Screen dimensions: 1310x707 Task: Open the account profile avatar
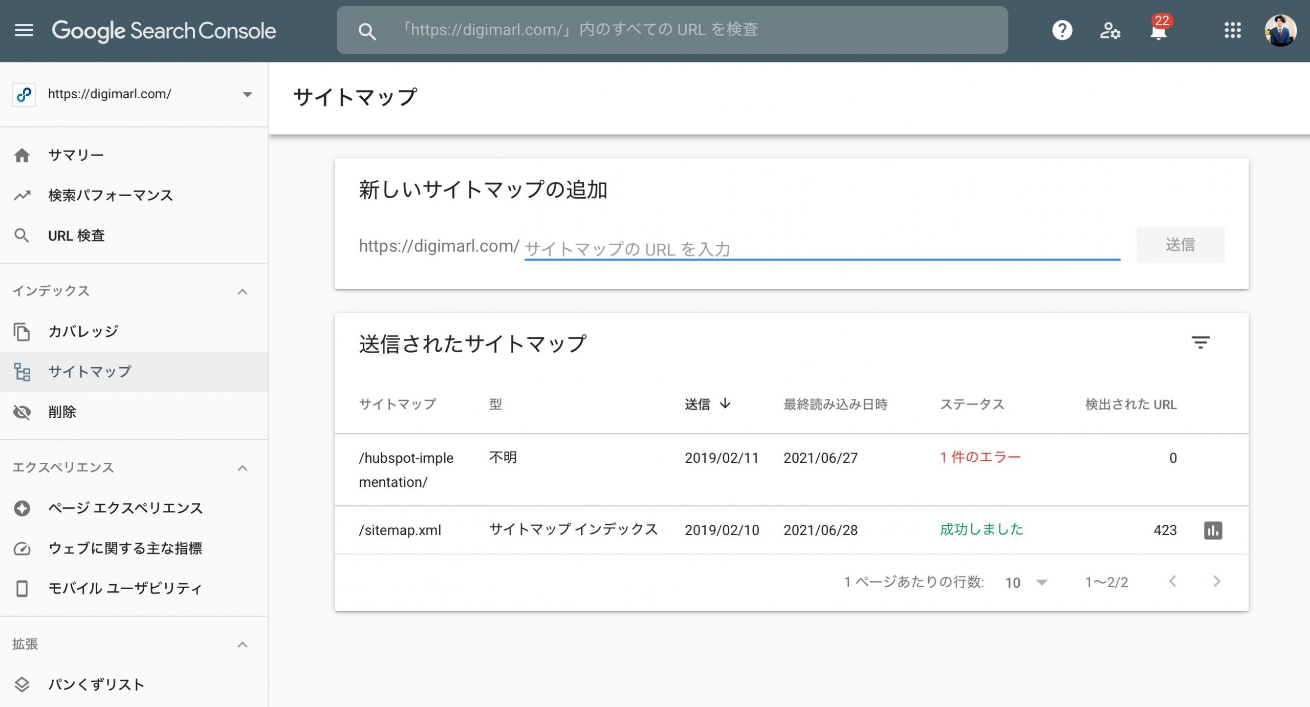tap(1280, 30)
